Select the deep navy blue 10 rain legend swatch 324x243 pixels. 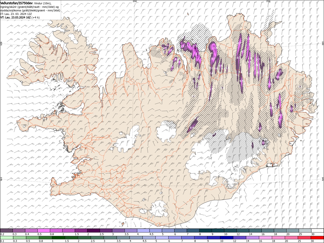click(x=227, y=238)
